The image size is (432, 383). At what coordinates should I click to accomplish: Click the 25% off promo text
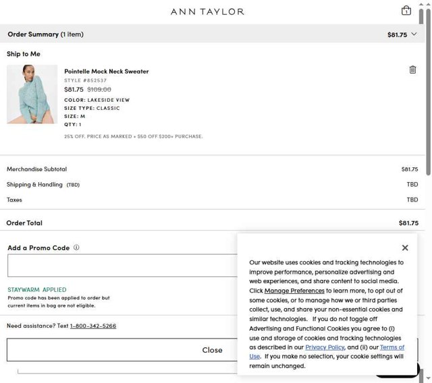(x=134, y=136)
